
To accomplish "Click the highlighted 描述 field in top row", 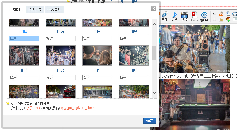I will 24,38.
